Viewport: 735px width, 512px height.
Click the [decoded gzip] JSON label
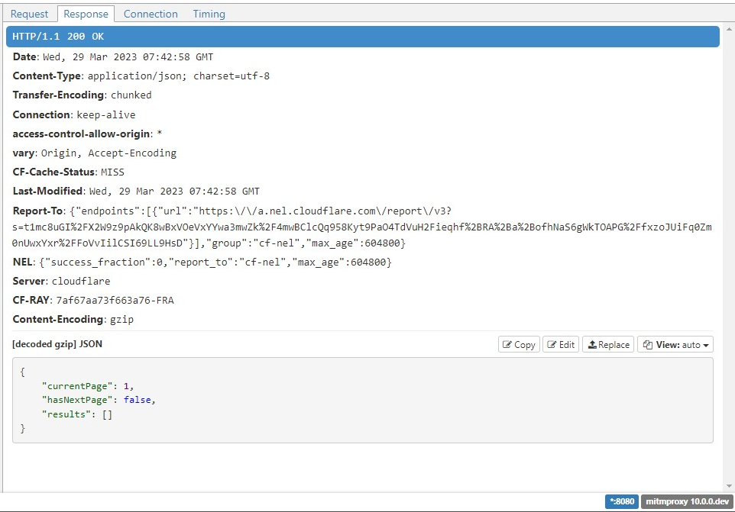click(57, 344)
